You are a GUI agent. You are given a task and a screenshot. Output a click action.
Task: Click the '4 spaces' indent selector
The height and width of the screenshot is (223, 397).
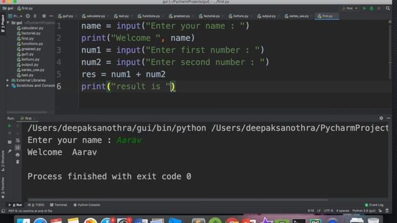342,211
